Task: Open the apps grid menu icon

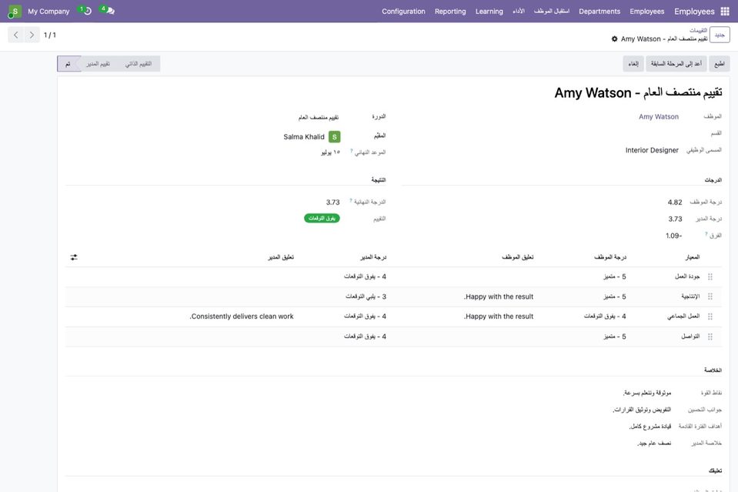Action: pyautogui.click(x=725, y=12)
